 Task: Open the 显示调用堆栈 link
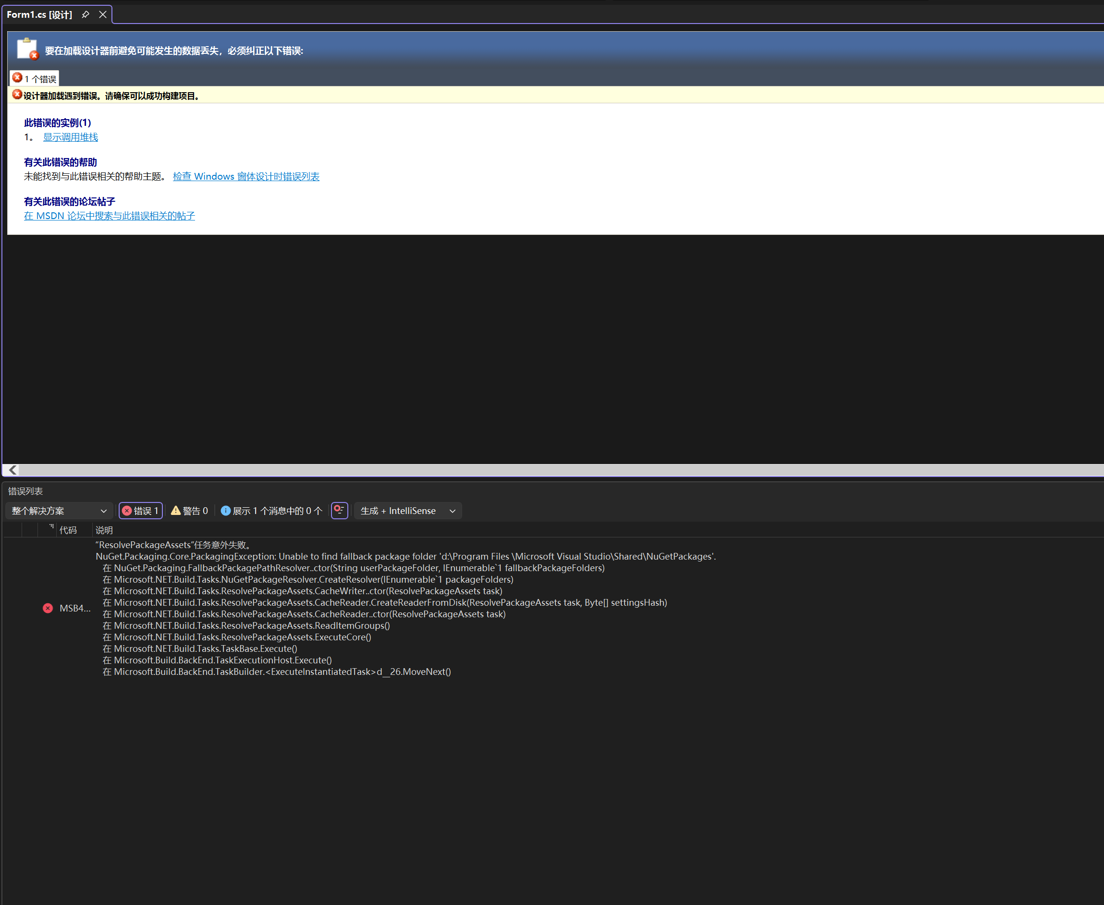[x=70, y=137]
